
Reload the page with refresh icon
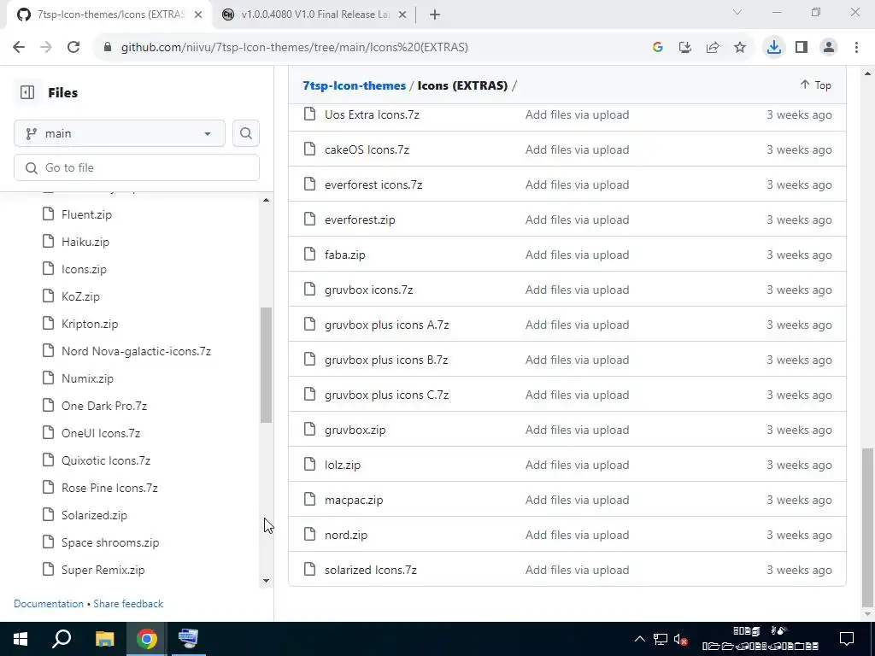[73, 47]
